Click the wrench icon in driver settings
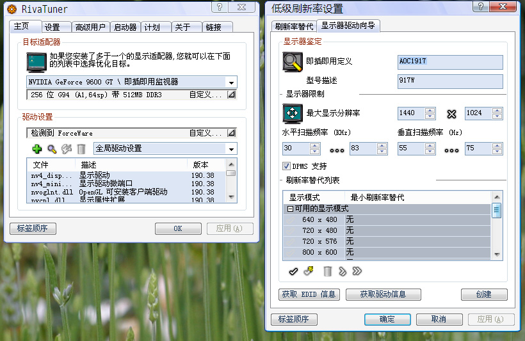This screenshot has width=525, height=341. point(67,149)
